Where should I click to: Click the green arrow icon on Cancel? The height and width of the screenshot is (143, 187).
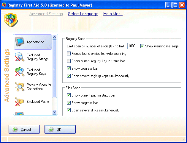15,130
